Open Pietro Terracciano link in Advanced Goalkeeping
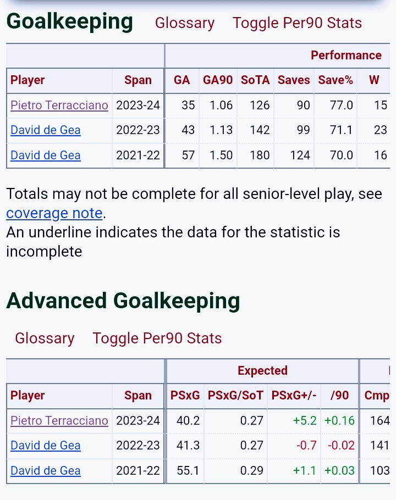Viewport: 396px width, 500px height. point(59,420)
